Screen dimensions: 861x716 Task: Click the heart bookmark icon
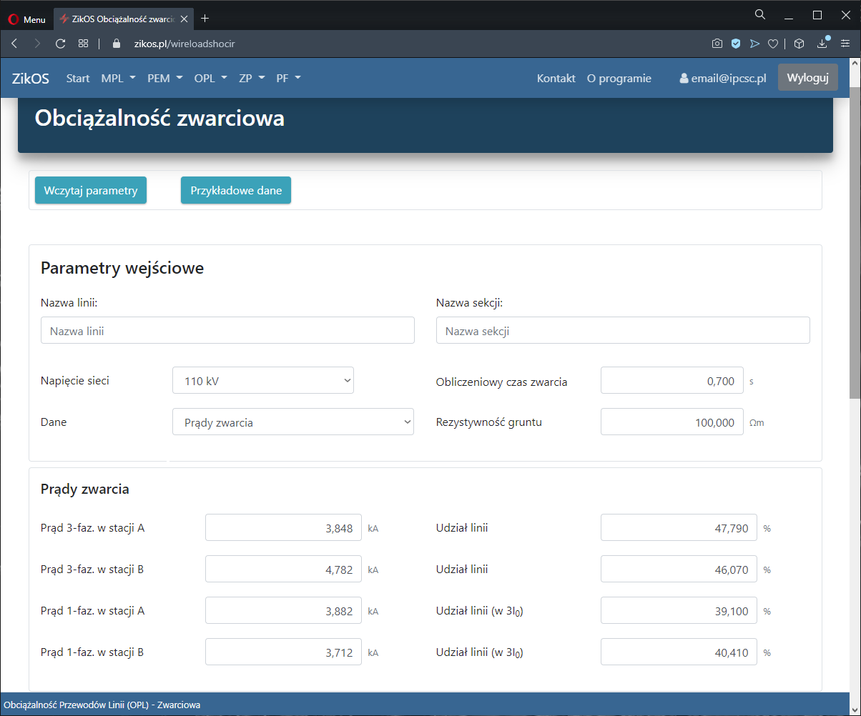coord(772,44)
